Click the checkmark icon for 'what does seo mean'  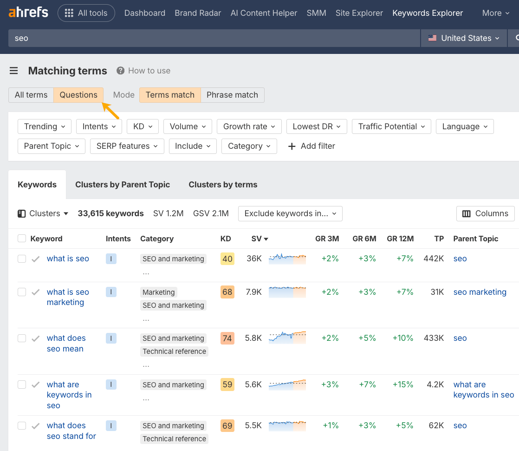pyautogui.click(x=35, y=338)
